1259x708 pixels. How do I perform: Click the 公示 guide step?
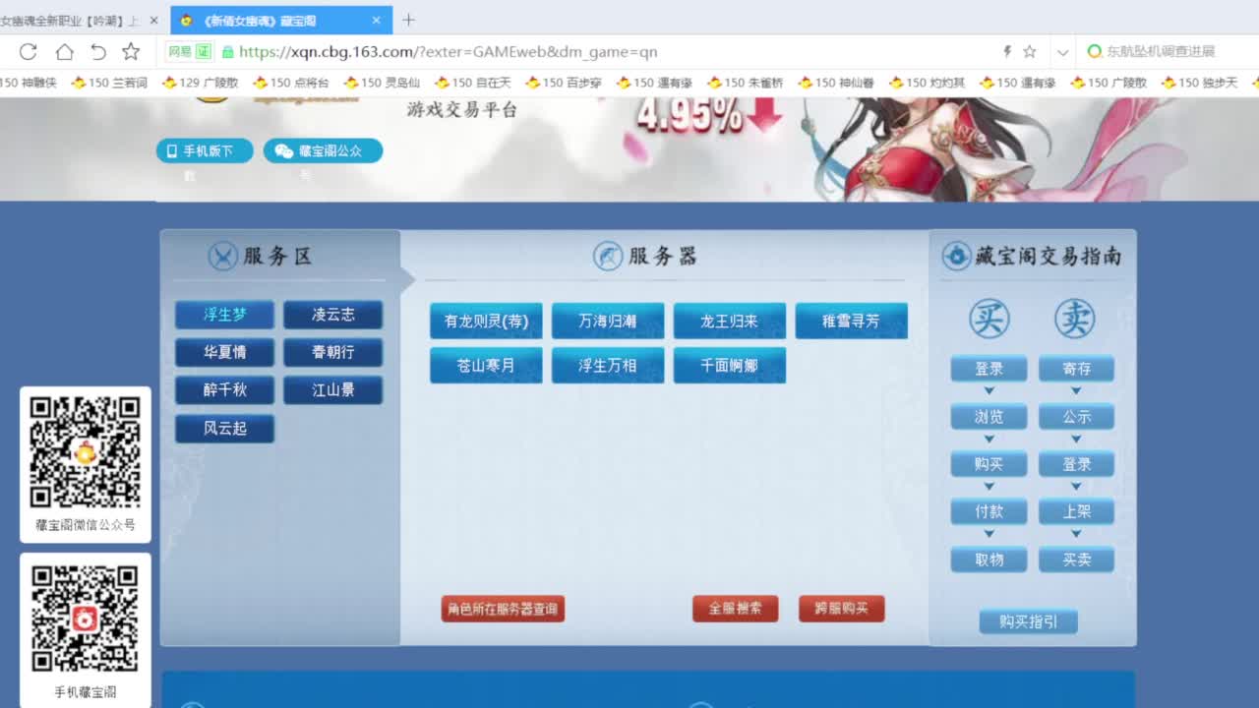point(1077,417)
